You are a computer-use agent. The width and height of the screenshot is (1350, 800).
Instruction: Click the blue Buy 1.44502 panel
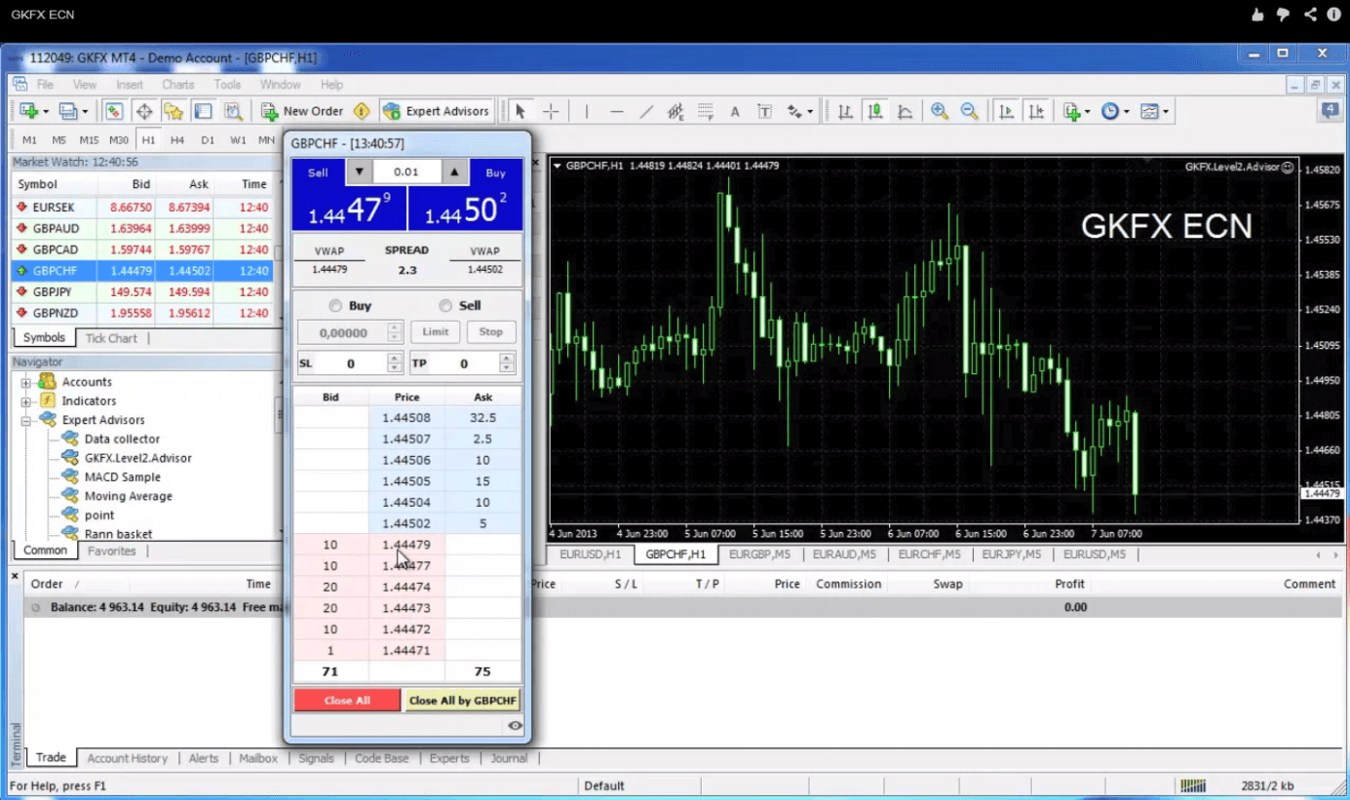465,208
